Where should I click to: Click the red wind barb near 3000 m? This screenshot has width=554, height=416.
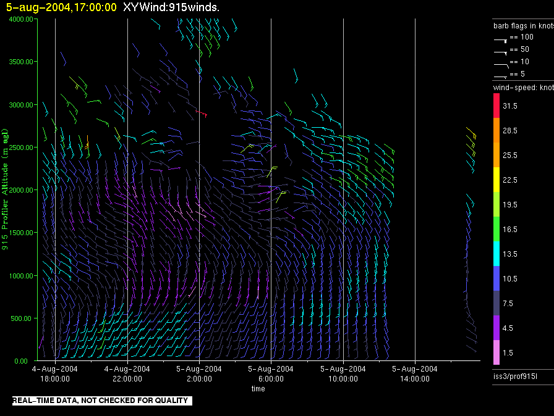pos(202,114)
